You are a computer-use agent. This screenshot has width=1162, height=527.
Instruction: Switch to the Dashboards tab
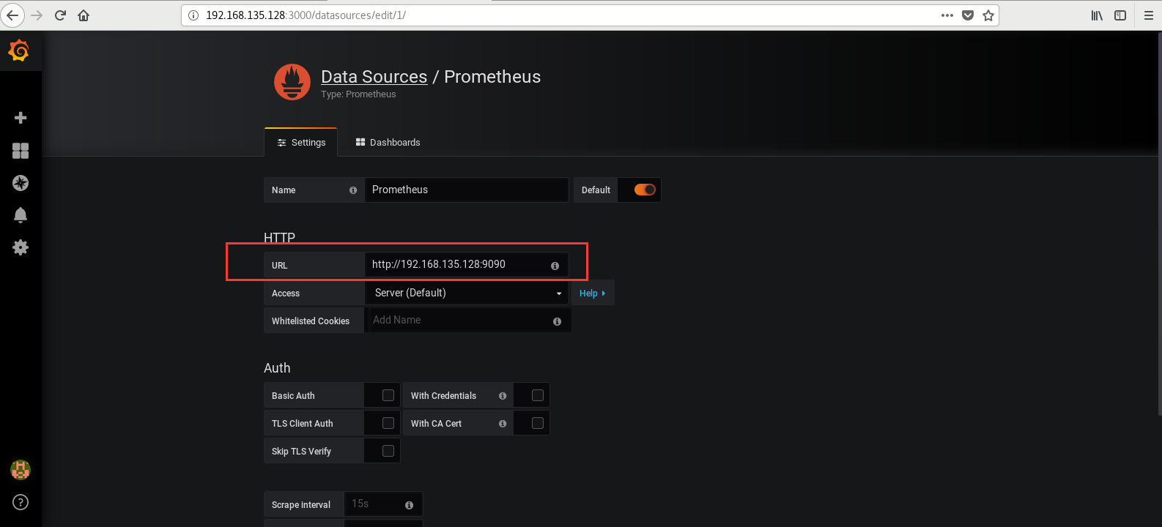tap(388, 143)
